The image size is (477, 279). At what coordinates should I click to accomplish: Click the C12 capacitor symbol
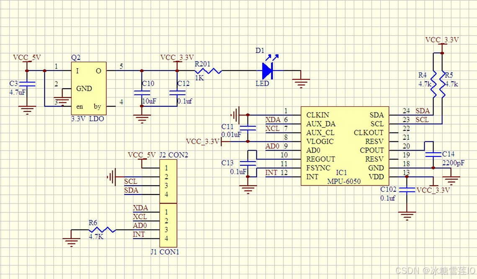pyautogui.click(x=177, y=93)
